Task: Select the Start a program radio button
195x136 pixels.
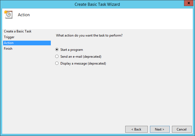Action: 57,50
